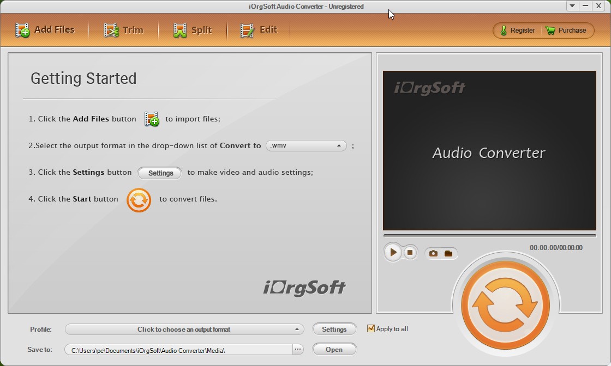Play the preview video
The image size is (611, 366).
pos(392,252)
